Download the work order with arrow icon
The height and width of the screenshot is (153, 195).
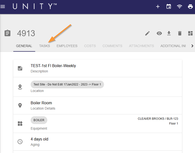coord(169,33)
